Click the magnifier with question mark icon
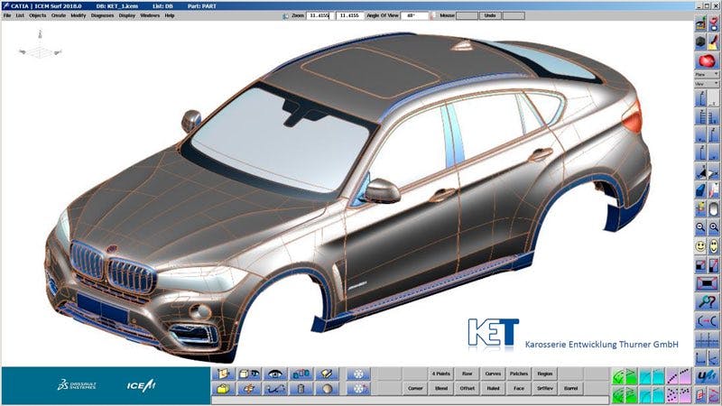The width and height of the screenshot is (722, 406). [x=707, y=302]
